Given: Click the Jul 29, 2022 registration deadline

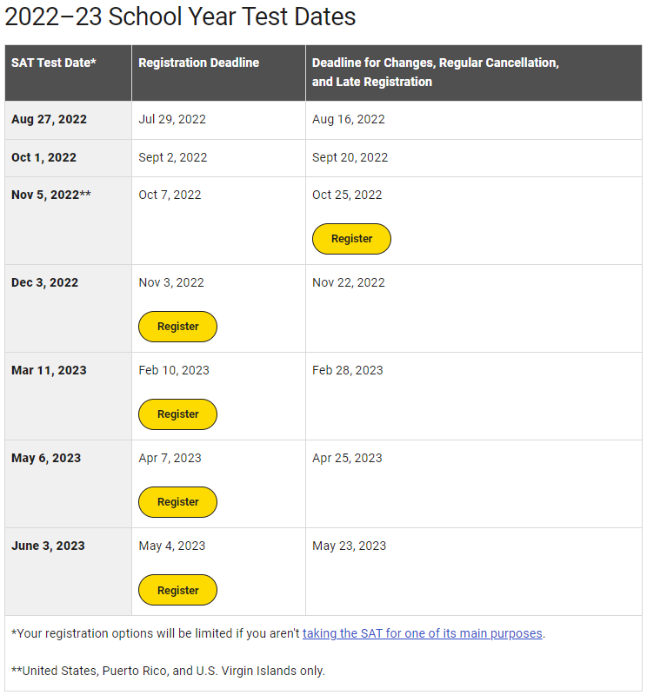Looking at the screenshot, I should tap(172, 120).
